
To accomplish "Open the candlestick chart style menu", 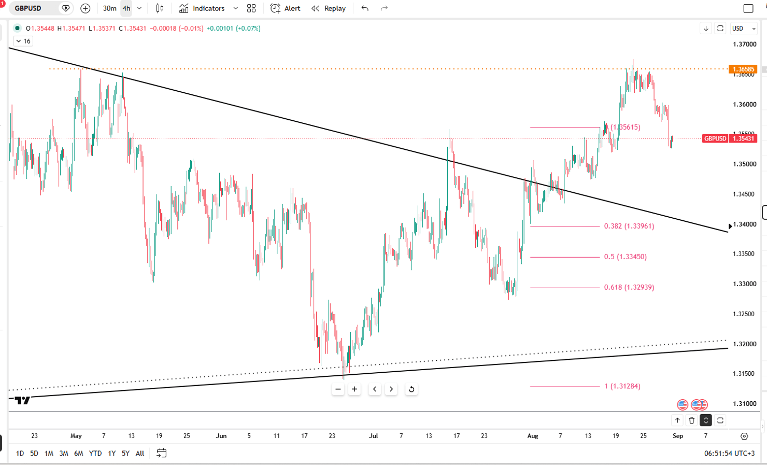I will click(x=160, y=8).
